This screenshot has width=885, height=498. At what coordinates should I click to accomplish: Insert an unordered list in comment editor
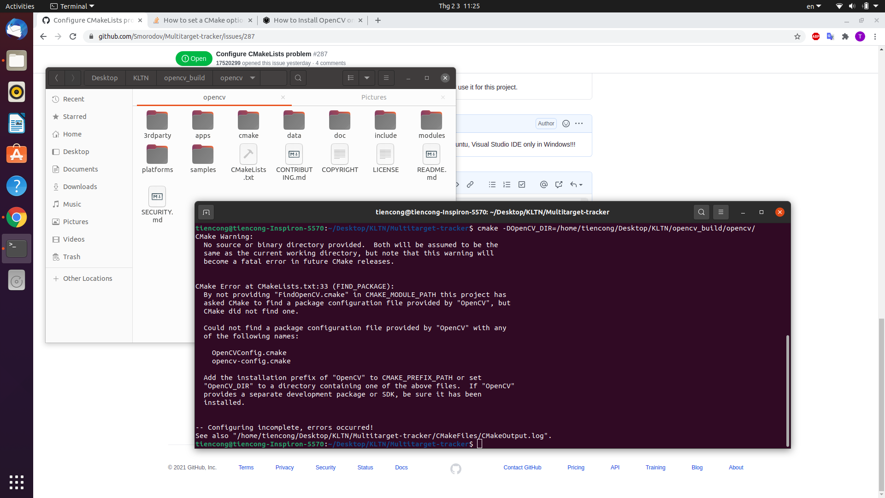click(492, 184)
